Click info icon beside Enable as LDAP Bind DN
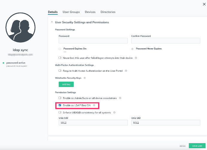Image resolution: width=207 pixels, height=150 pixels. pyautogui.click(x=94, y=105)
